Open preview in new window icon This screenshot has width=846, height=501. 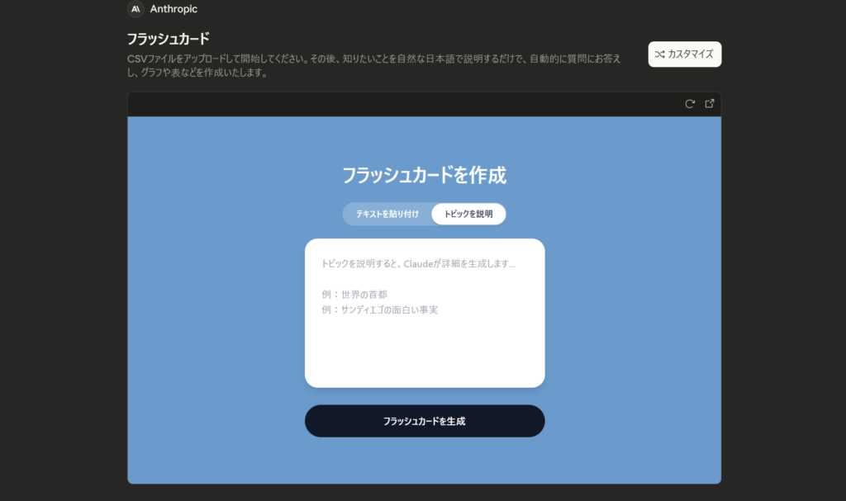710,104
